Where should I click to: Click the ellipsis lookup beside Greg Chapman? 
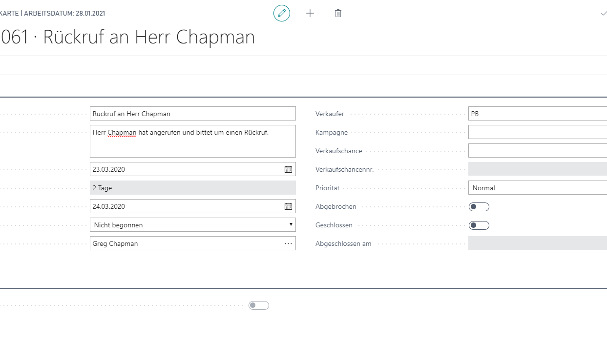coord(289,243)
